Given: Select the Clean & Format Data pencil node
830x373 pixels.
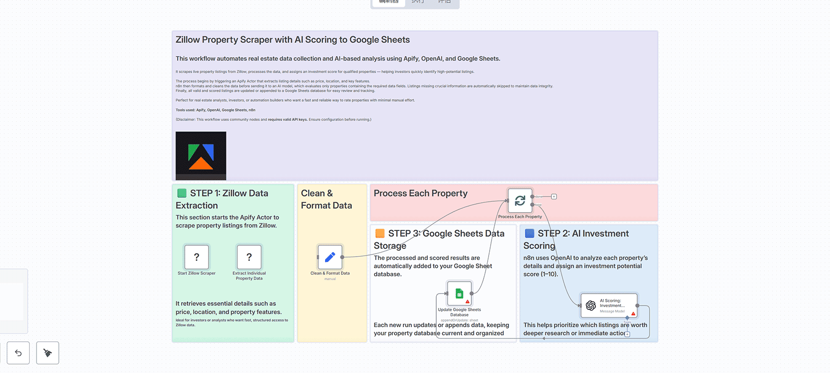Looking at the screenshot, I should click(x=330, y=257).
